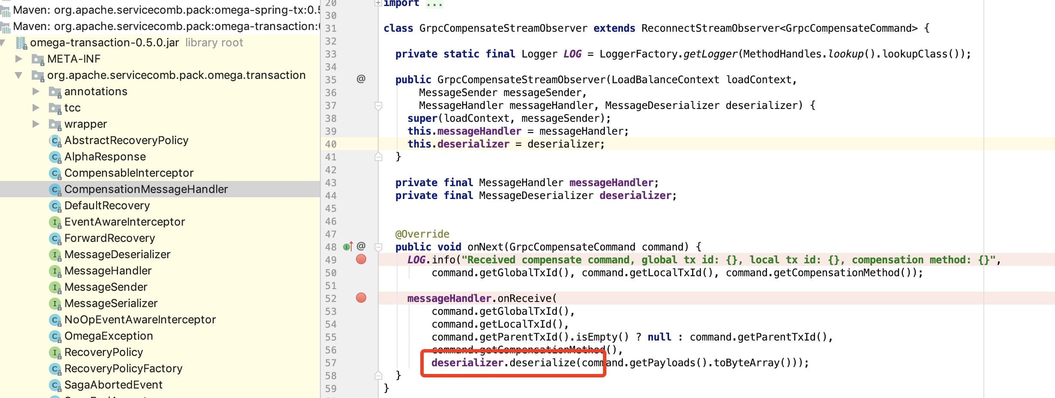
Task: Click the RecoveryPolicy interface icon
Action: coord(55,353)
